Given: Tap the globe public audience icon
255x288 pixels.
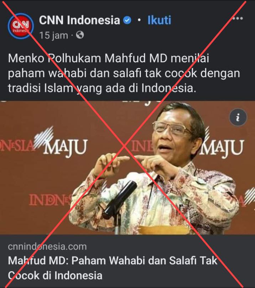Looking at the screenshot, I should coord(80,35).
